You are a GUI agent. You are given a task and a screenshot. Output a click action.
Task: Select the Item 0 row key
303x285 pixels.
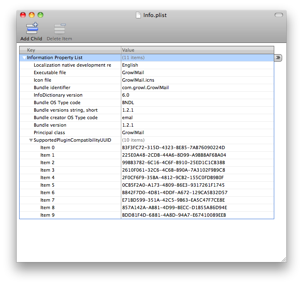tap(48, 147)
